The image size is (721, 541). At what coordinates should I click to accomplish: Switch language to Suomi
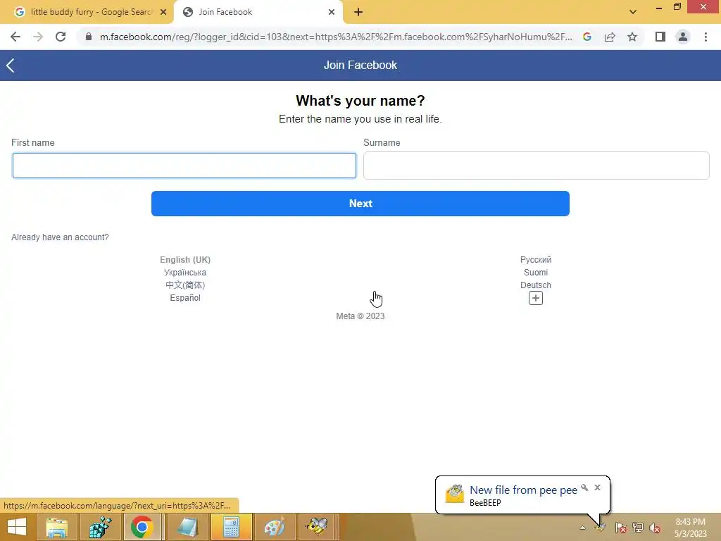tap(536, 273)
